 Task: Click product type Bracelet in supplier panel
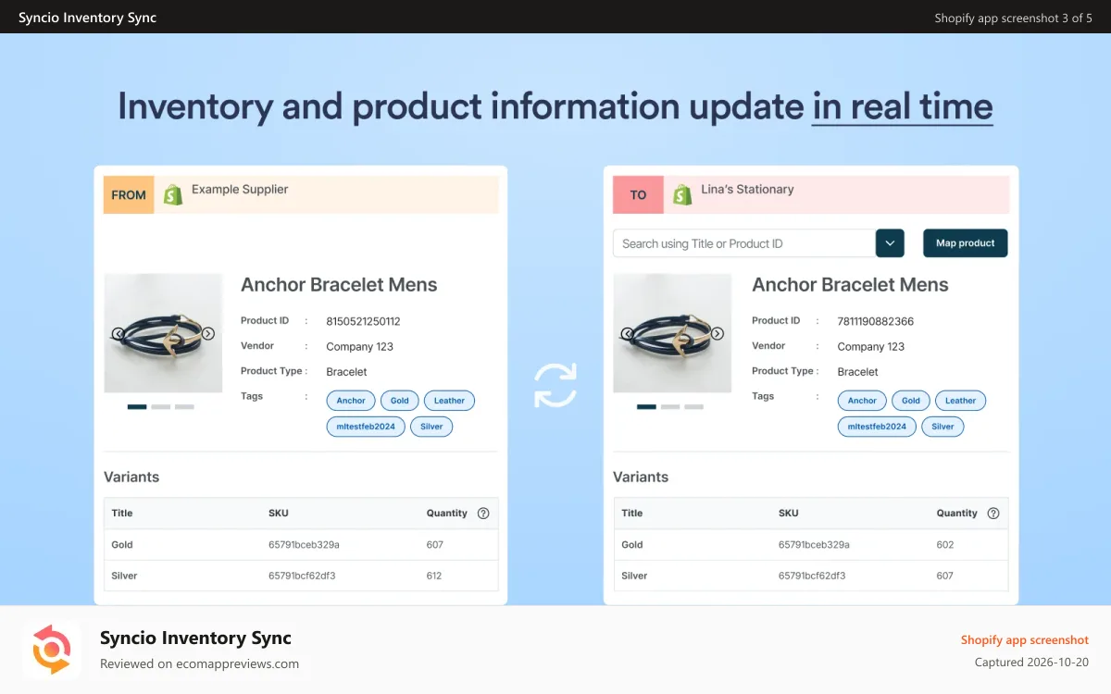(346, 372)
